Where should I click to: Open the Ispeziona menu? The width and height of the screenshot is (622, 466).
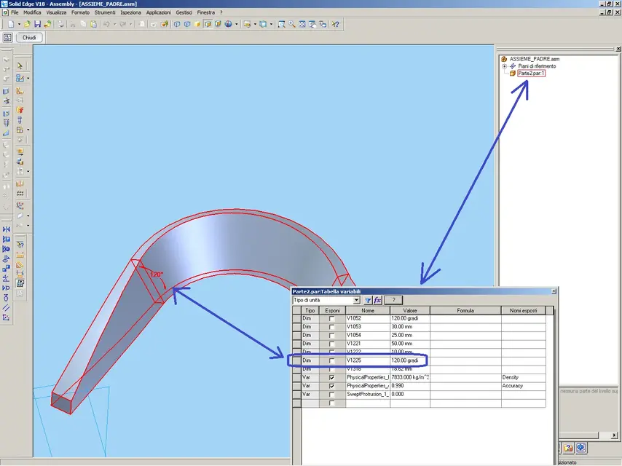pos(131,12)
